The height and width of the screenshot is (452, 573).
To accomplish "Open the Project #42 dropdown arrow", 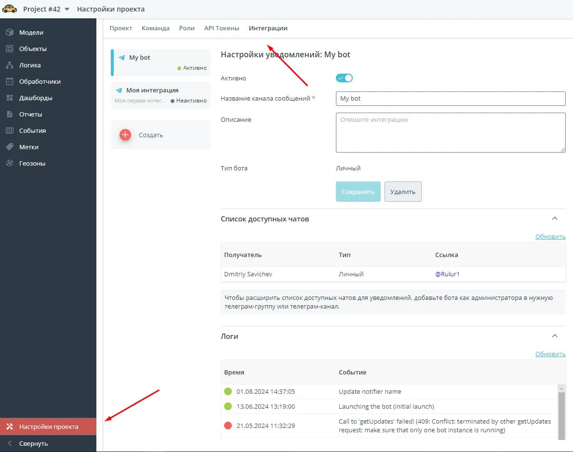I will tap(67, 9).
